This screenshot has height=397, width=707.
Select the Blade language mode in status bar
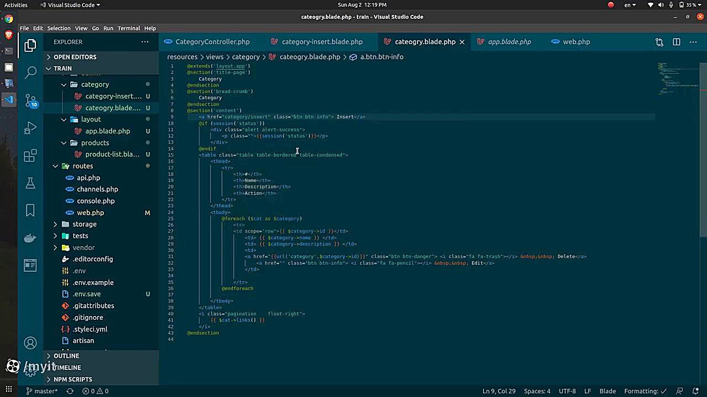point(608,391)
